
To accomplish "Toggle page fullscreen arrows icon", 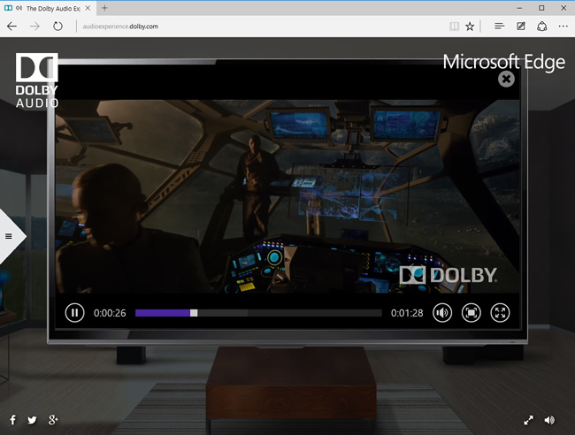I will 528,420.
